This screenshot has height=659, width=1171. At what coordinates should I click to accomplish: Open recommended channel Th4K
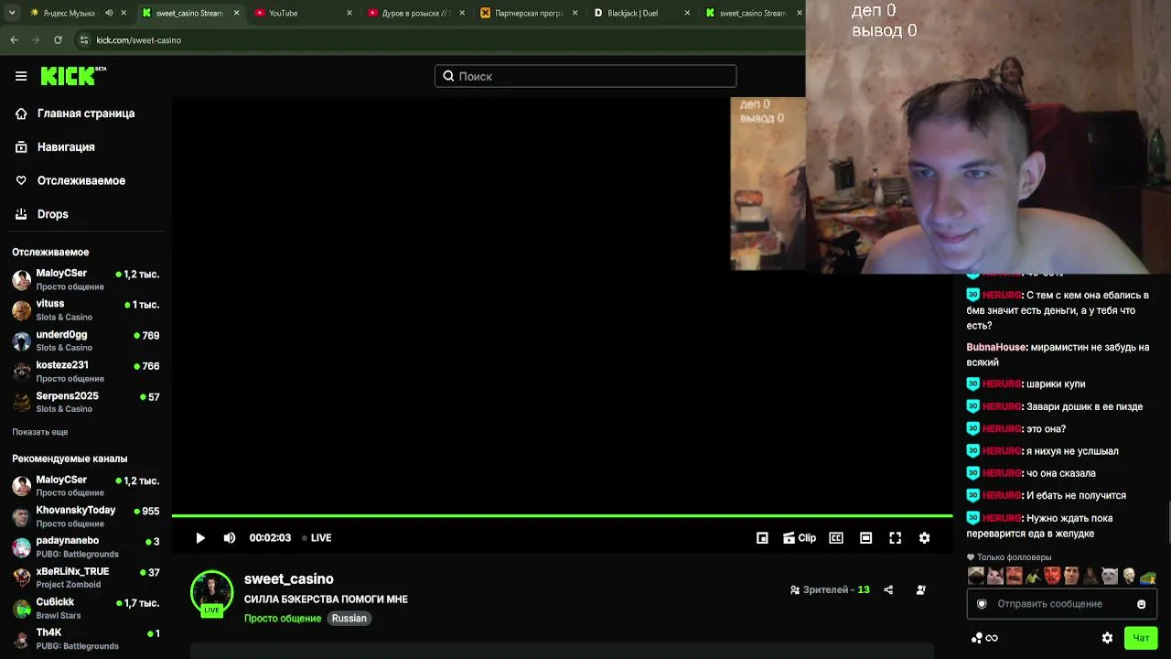click(85, 639)
